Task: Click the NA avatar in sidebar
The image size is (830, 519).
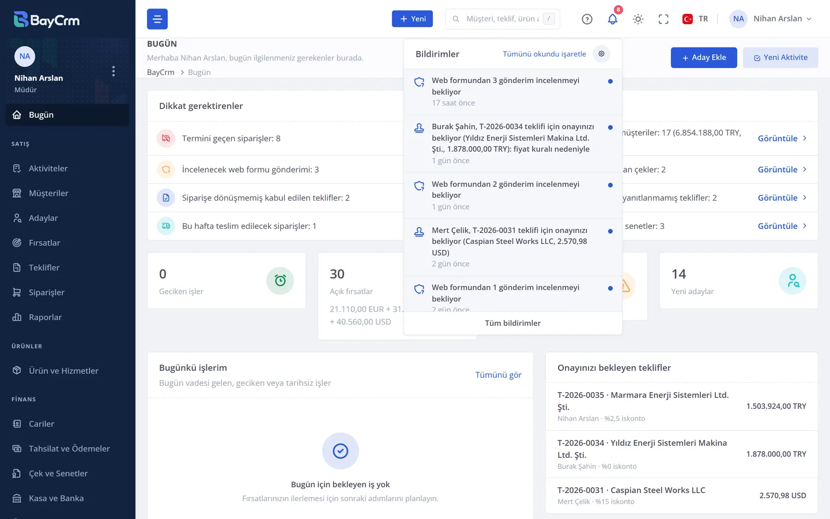Action: 25,56
